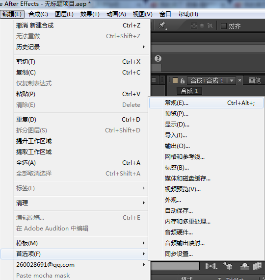This screenshot has width=265, height=280.
Task: Close the 合成 1 viewer tab
Action: pos(240,80)
